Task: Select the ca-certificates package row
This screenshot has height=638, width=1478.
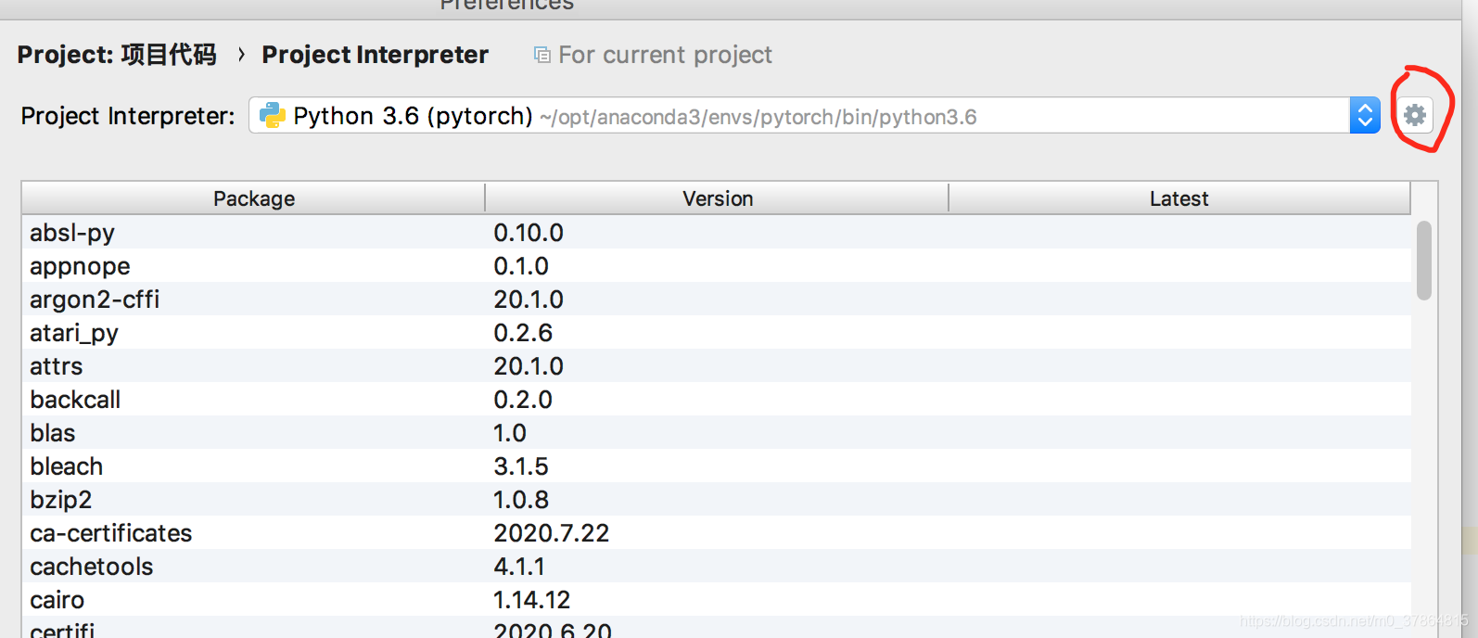Action: click(716, 532)
